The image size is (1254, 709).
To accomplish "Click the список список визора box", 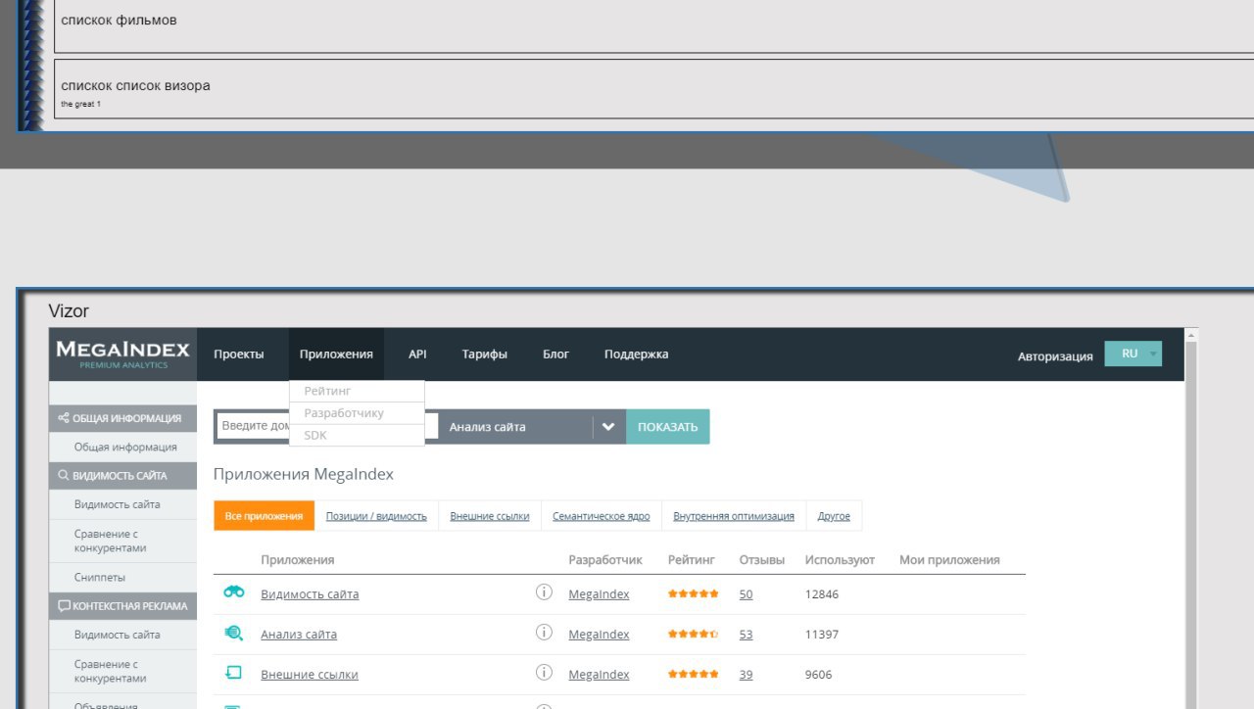I will (653, 89).
